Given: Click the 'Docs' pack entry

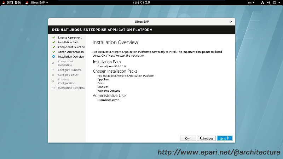Looking at the screenshot, I should 100,83.
